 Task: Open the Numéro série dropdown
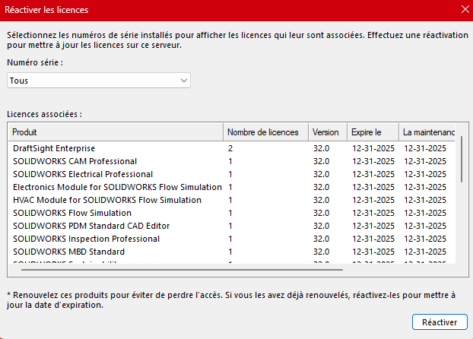click(99, 81)
